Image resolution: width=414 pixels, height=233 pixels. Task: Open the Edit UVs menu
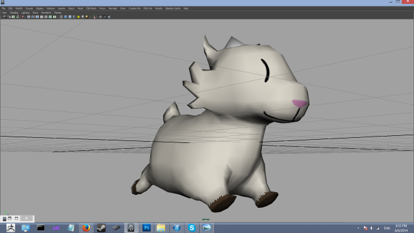tap(148, 8)
